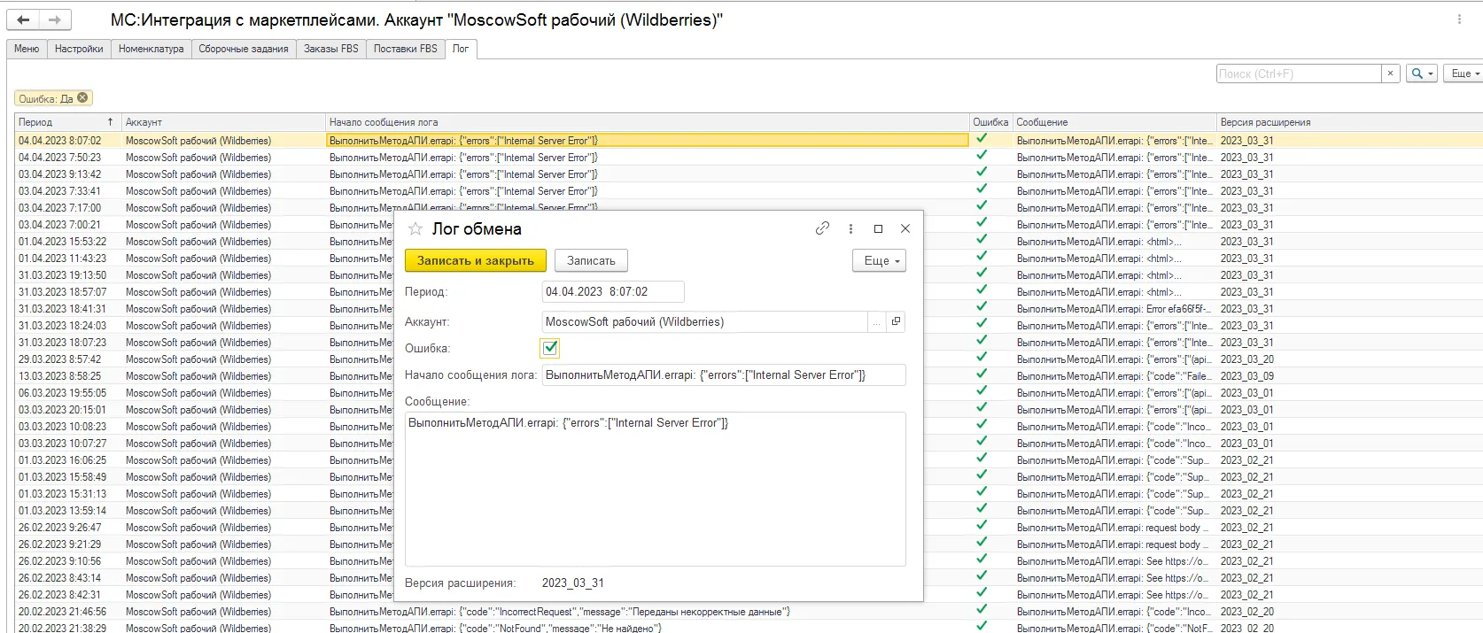Open the Аккаунт field's linked record icon
1483x633 pixels.
click(896, 321)
